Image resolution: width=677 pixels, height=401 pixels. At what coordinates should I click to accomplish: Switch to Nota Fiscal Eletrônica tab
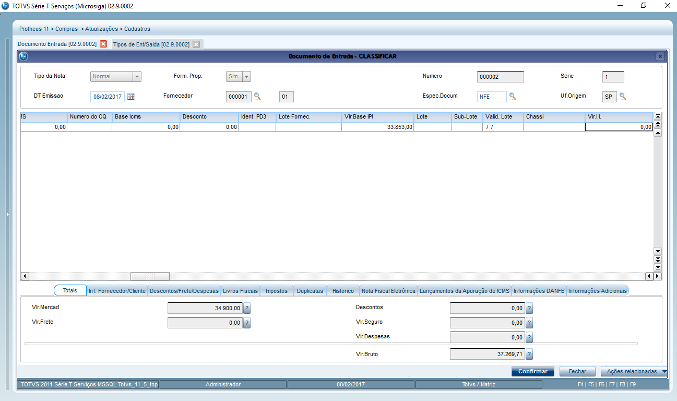[388, 291]
